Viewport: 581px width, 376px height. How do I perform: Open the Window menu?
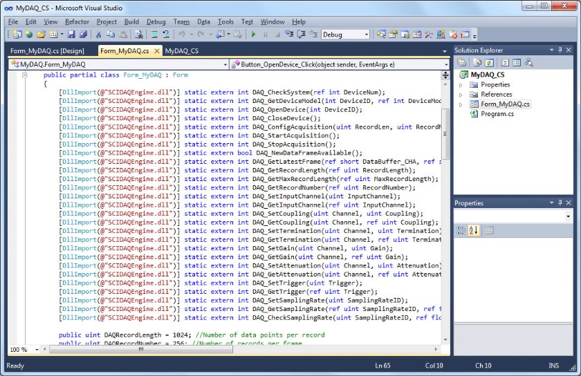pyautogui.click(x=273, y=22)
